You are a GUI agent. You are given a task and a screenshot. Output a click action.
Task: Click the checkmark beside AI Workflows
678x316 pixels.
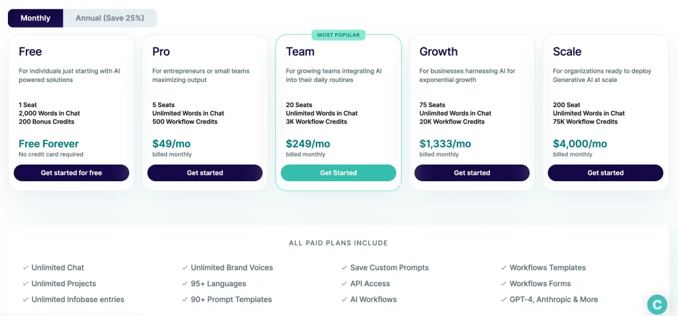pyautogui.click(x=344, y=299)
